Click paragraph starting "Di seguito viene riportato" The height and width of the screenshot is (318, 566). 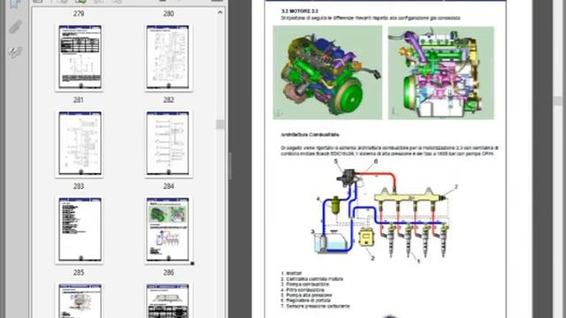[x=390, y=151]
